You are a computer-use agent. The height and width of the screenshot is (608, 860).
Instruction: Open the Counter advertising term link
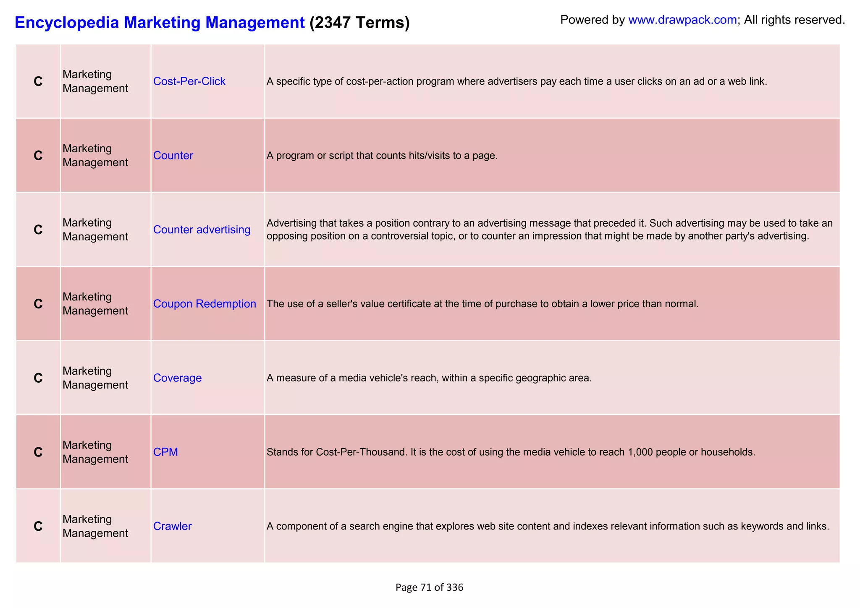coord(202,230)
